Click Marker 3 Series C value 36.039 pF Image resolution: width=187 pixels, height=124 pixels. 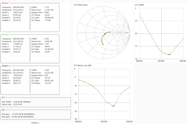point(17,78)
